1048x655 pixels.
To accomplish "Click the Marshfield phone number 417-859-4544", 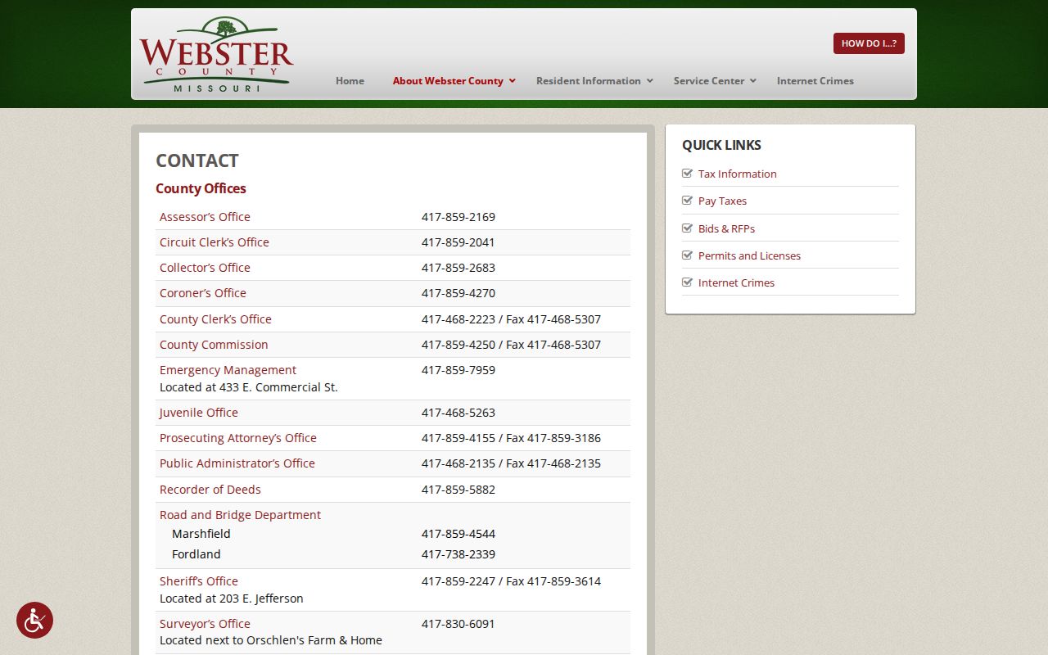I will click(458, 534).
